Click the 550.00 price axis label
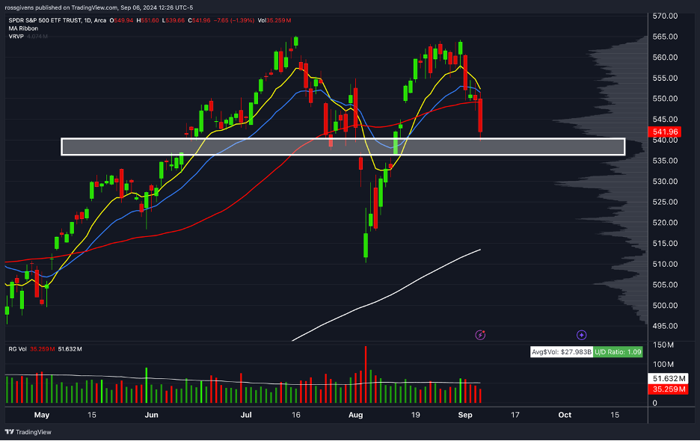The width and height of the screenshot is (700, 441). (x=665, y=99)
